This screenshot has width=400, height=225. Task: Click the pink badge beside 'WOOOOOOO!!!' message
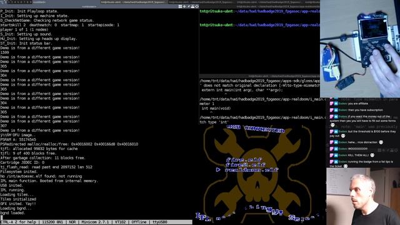(x=332, y=149)
